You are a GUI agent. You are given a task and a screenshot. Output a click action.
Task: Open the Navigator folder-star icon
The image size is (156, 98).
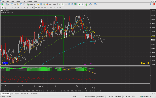[x=18, y=4]
